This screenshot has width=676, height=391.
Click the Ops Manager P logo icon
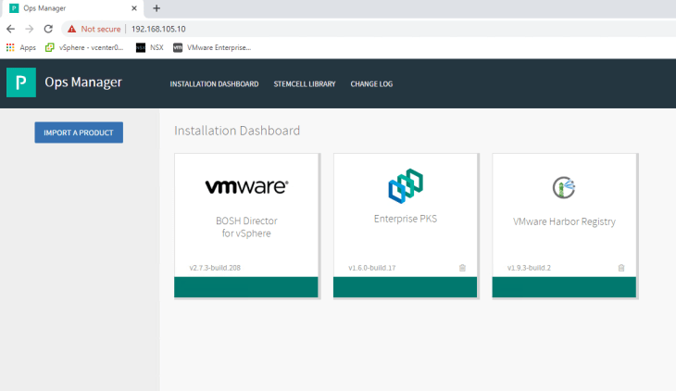[20, 82]
